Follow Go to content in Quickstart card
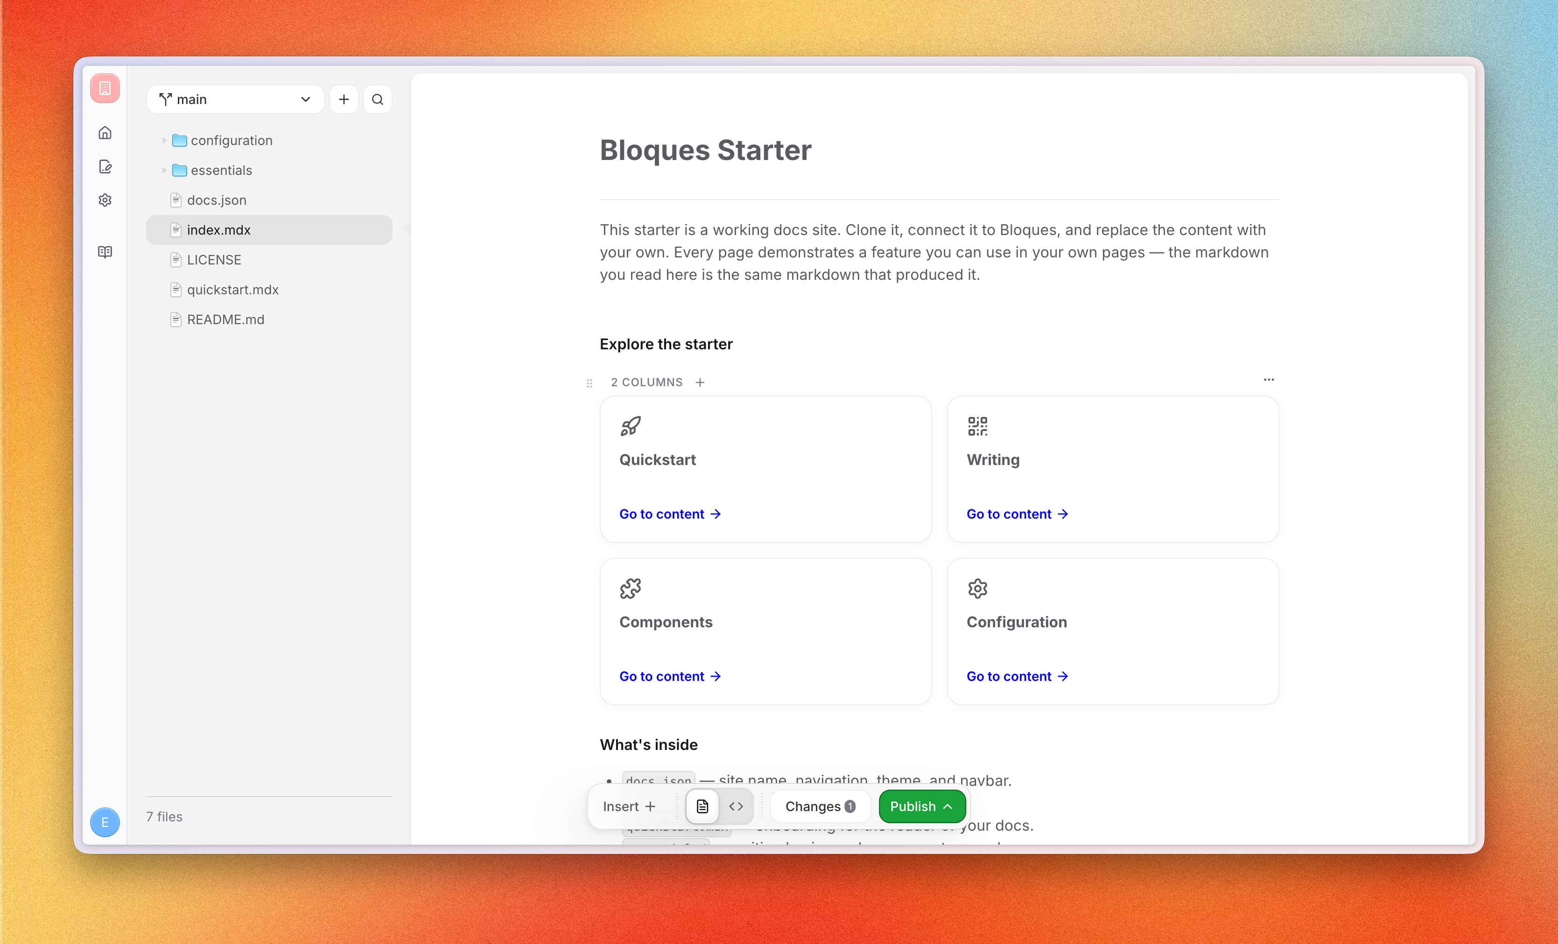This screenshot has width=1558, height=944. click(670, 514)
